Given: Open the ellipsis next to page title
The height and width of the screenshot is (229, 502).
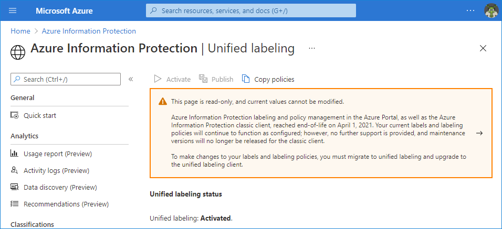Looking at the screenshot, I should pyautogui.click(x=312, y=48).
